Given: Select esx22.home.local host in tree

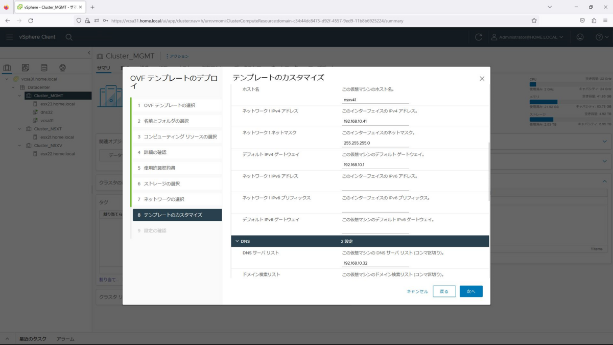Looking at the screenshot, I should (x=57, y=153).
